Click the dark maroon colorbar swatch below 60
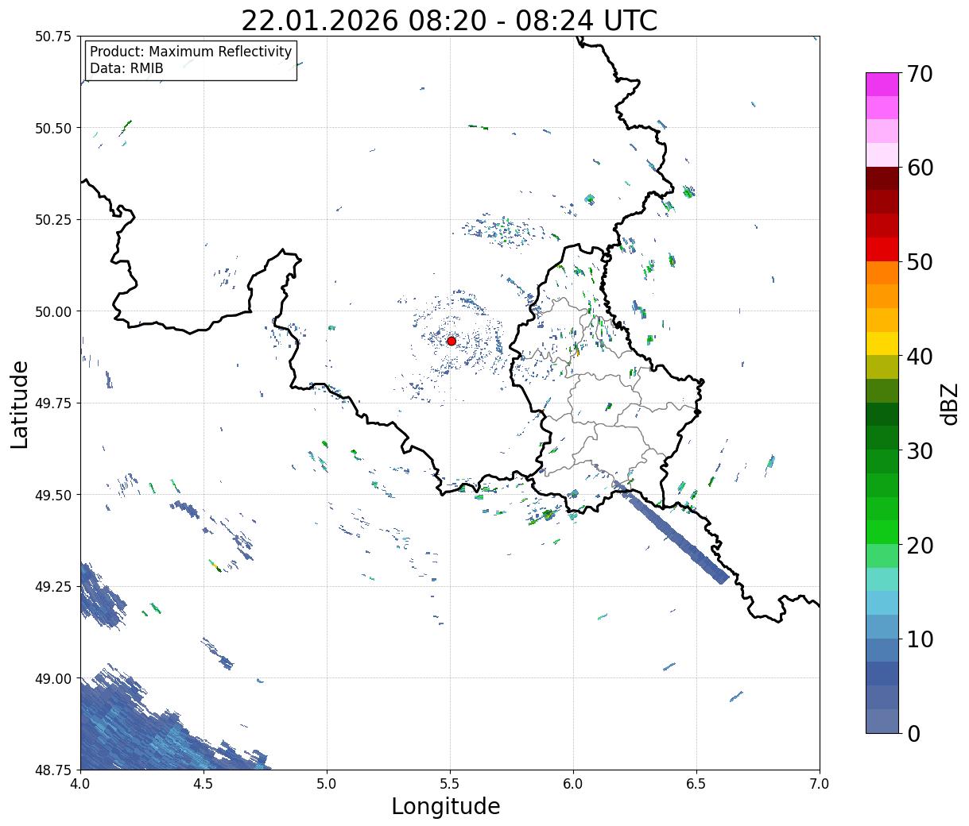Image resolution: width=969 pixels, height=826 pixels. 882,179
